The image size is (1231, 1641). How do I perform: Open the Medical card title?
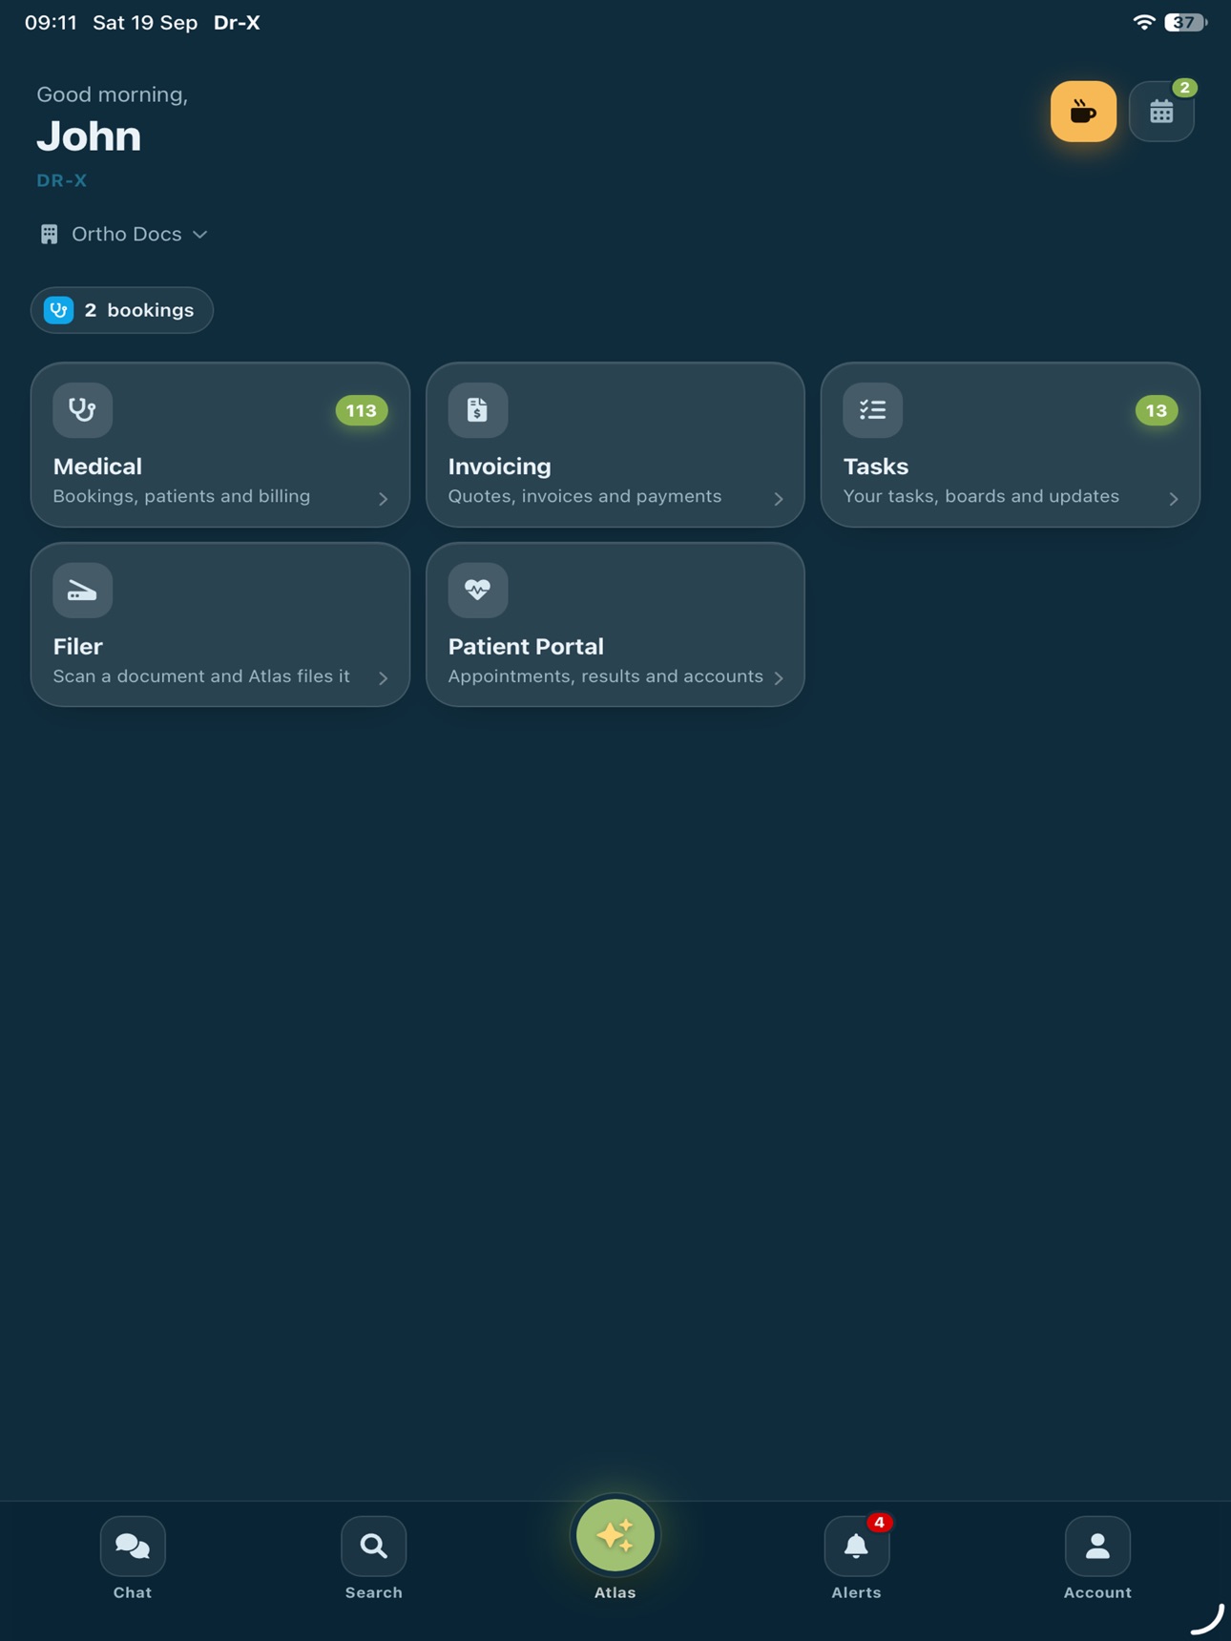pos(97,467)
